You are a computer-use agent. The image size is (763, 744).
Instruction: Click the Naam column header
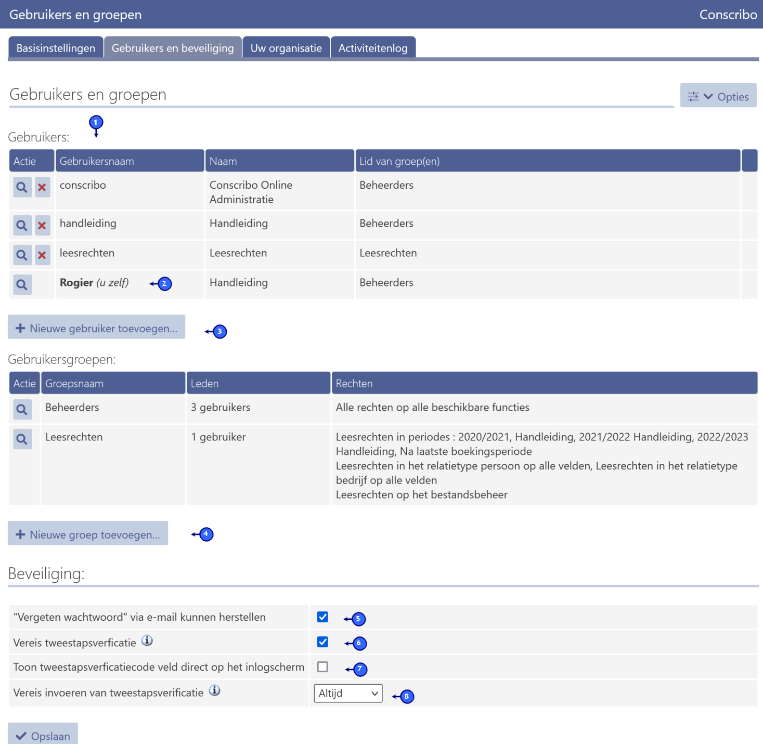tap(280, 161)
